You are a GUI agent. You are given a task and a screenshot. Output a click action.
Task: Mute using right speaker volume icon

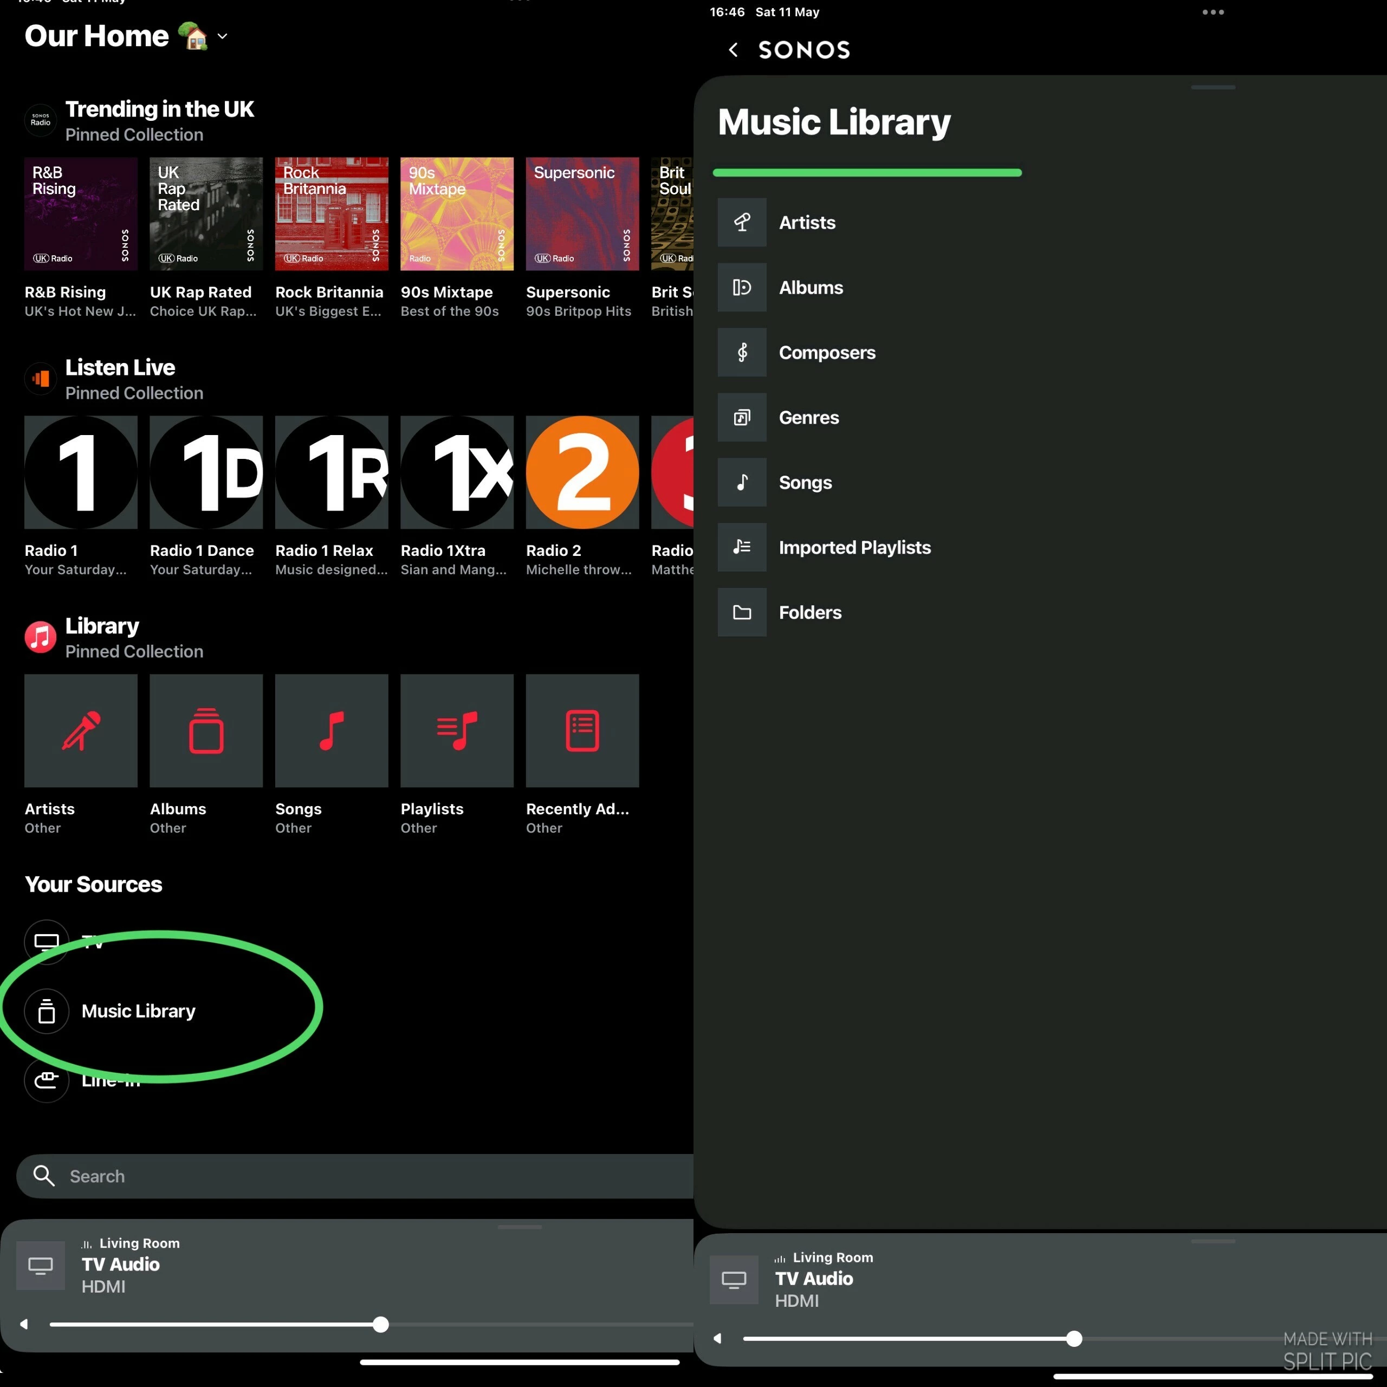[718, 1338]
